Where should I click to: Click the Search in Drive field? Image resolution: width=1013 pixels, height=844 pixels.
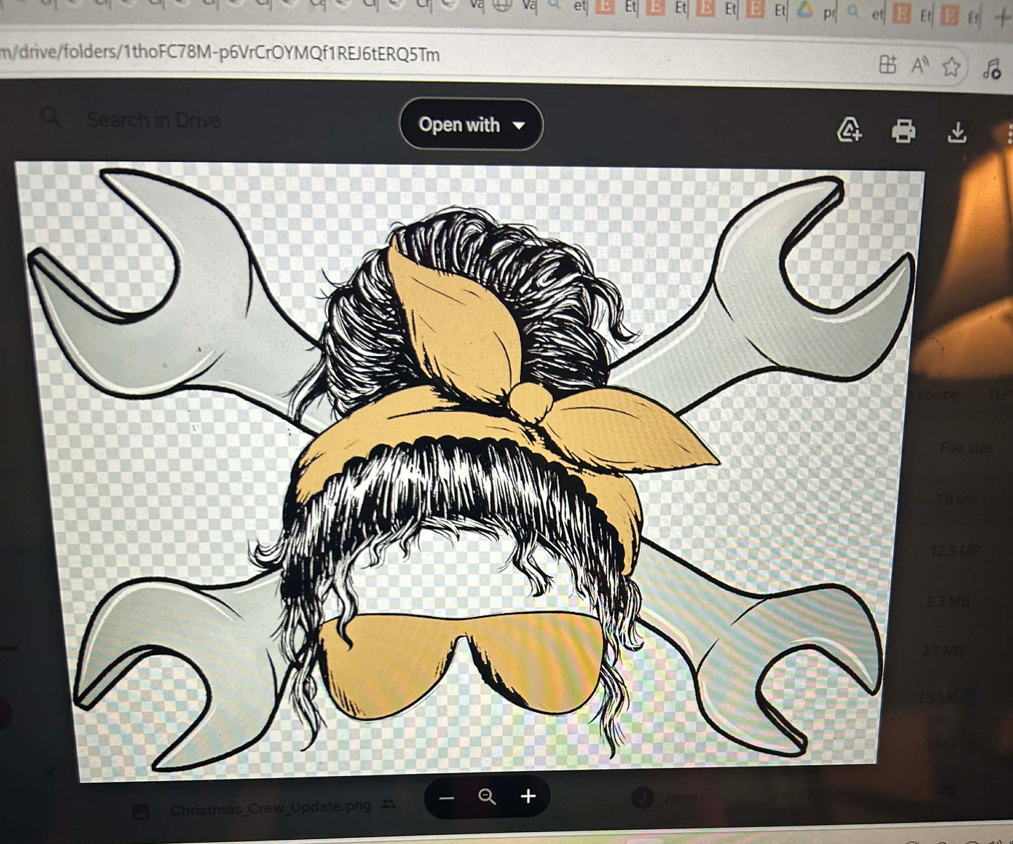154,120
